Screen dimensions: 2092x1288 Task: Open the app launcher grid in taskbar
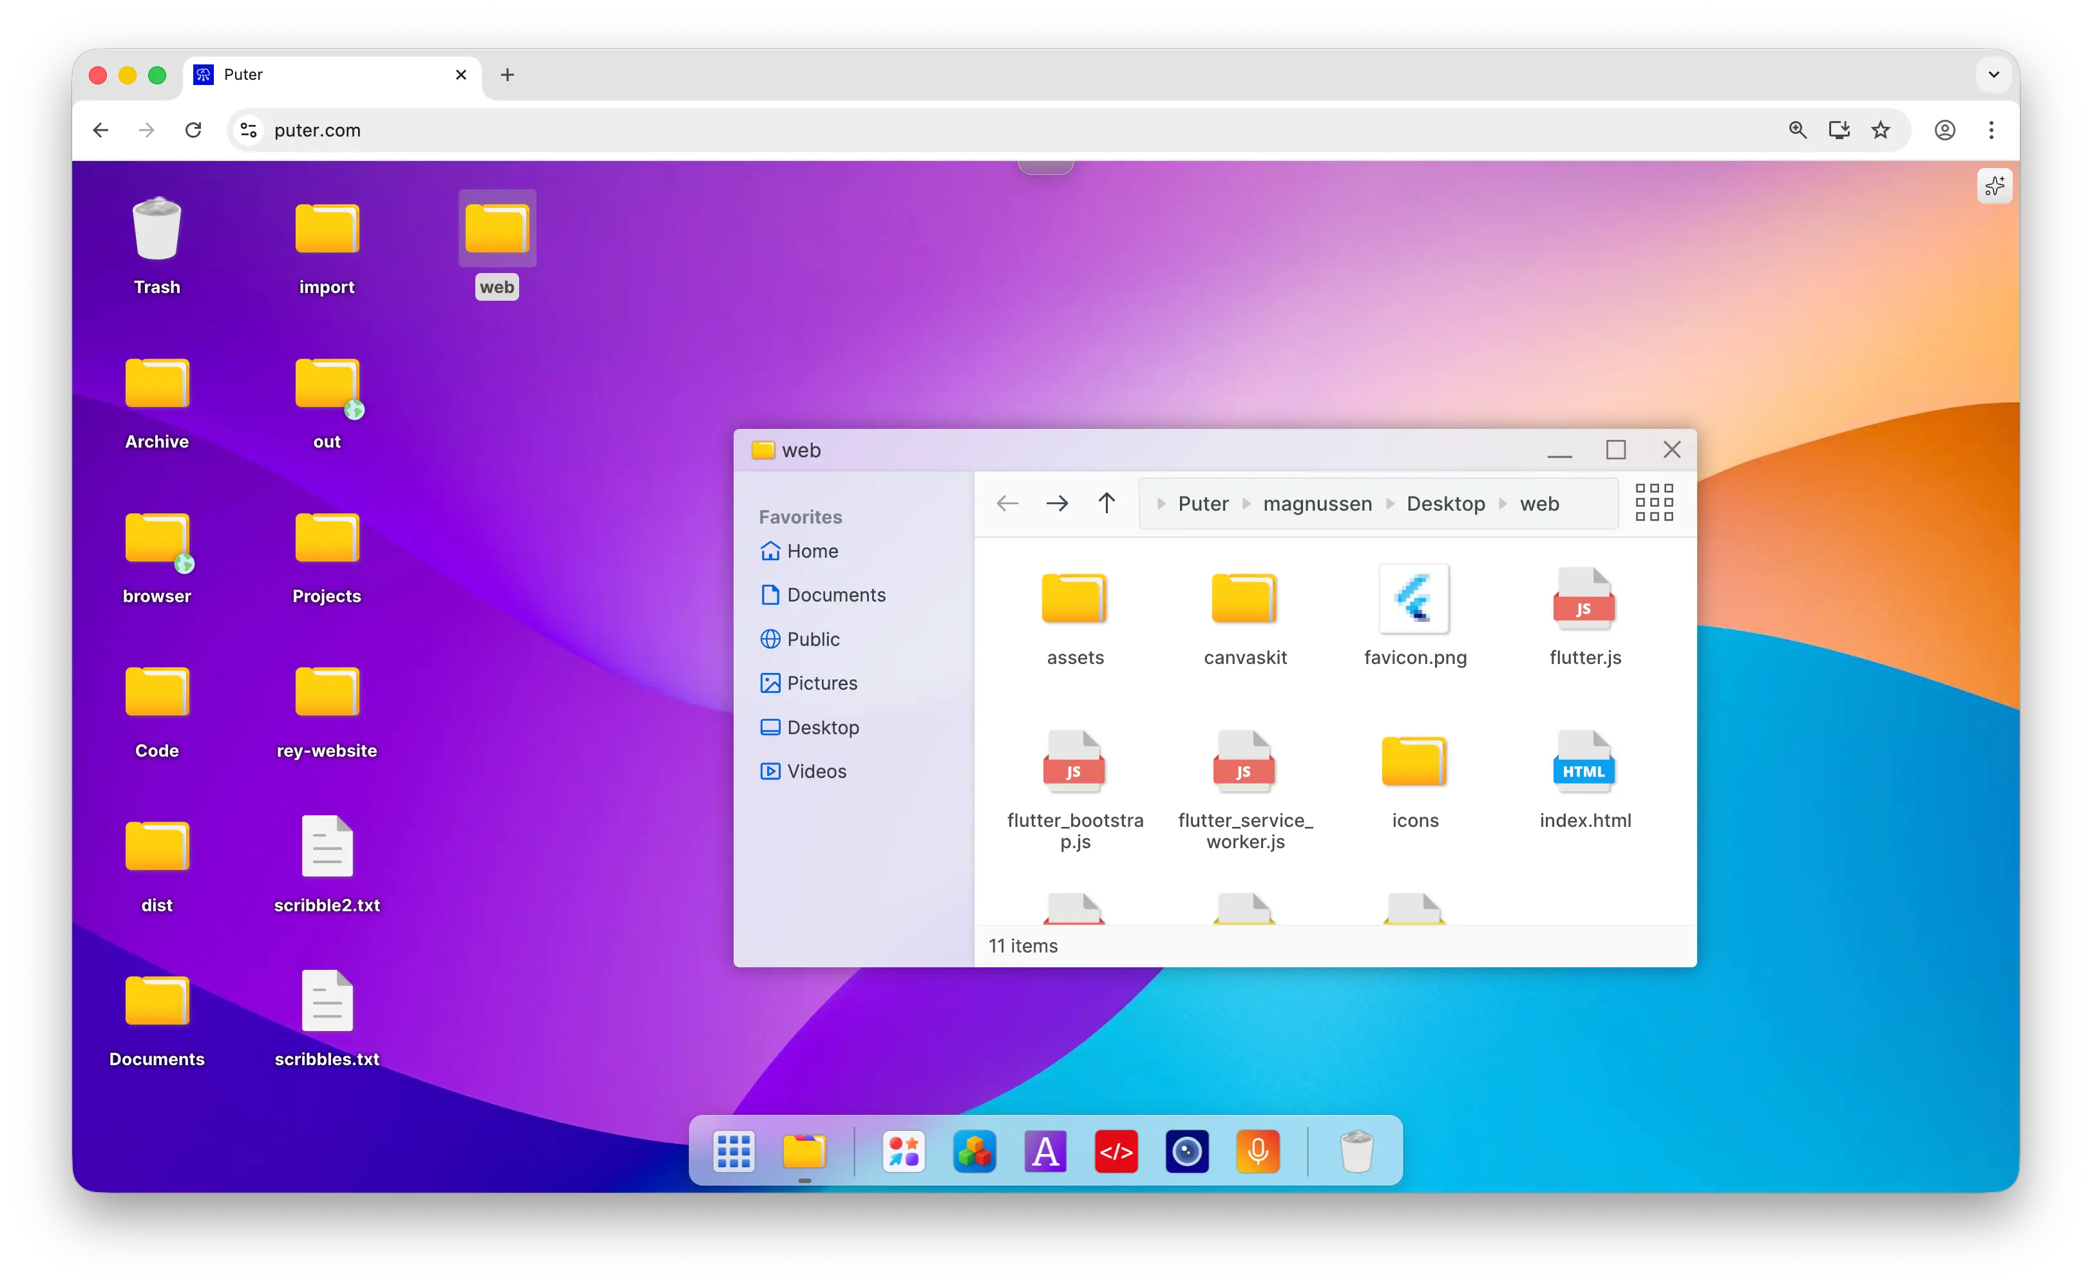coord(734,1151)
